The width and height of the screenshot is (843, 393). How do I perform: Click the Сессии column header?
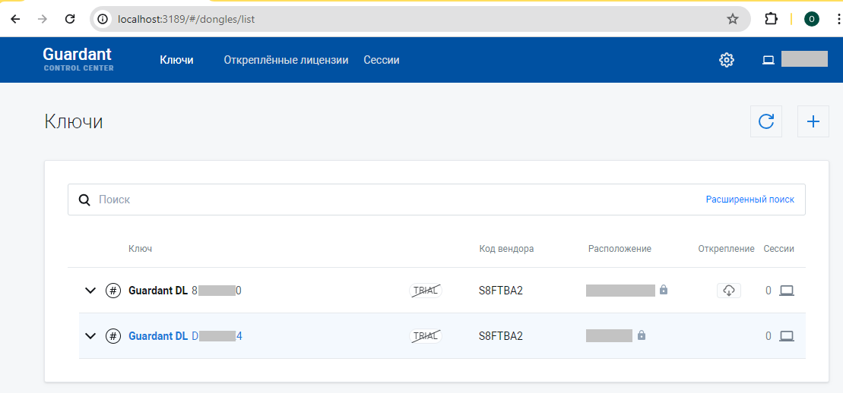778,249
